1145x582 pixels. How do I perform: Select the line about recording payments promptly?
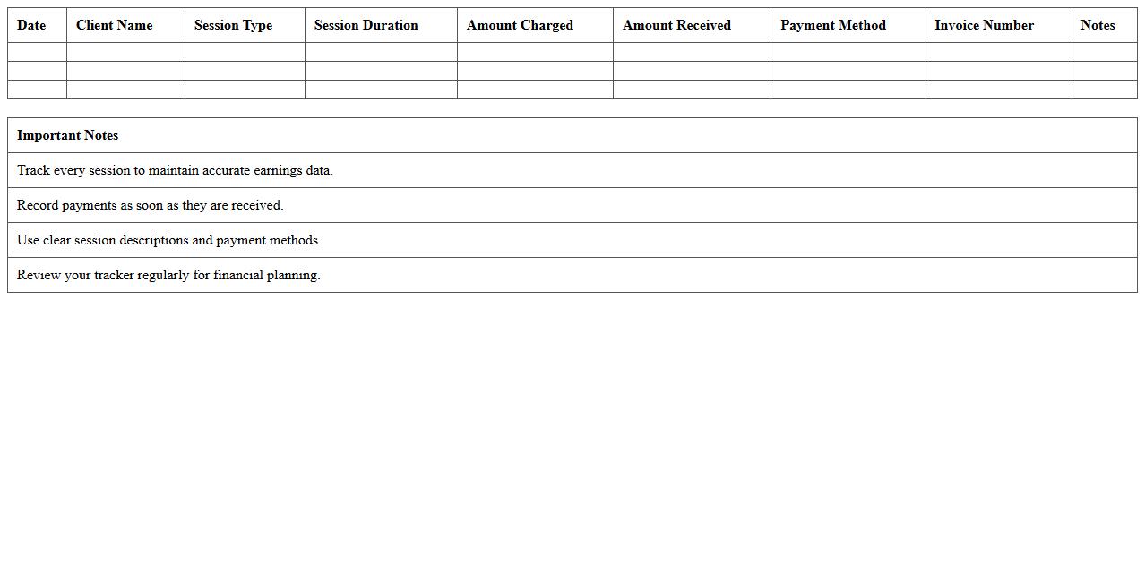click(x=148, y=205)
